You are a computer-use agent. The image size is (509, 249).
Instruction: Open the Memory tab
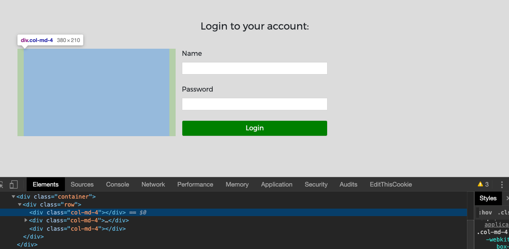237,184
